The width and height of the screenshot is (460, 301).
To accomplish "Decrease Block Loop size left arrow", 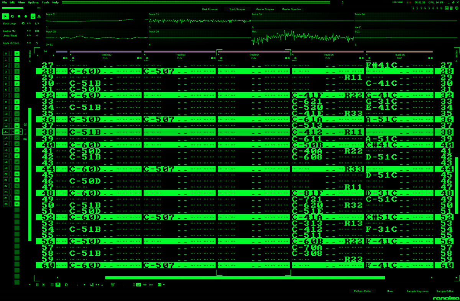I will 28,23.
